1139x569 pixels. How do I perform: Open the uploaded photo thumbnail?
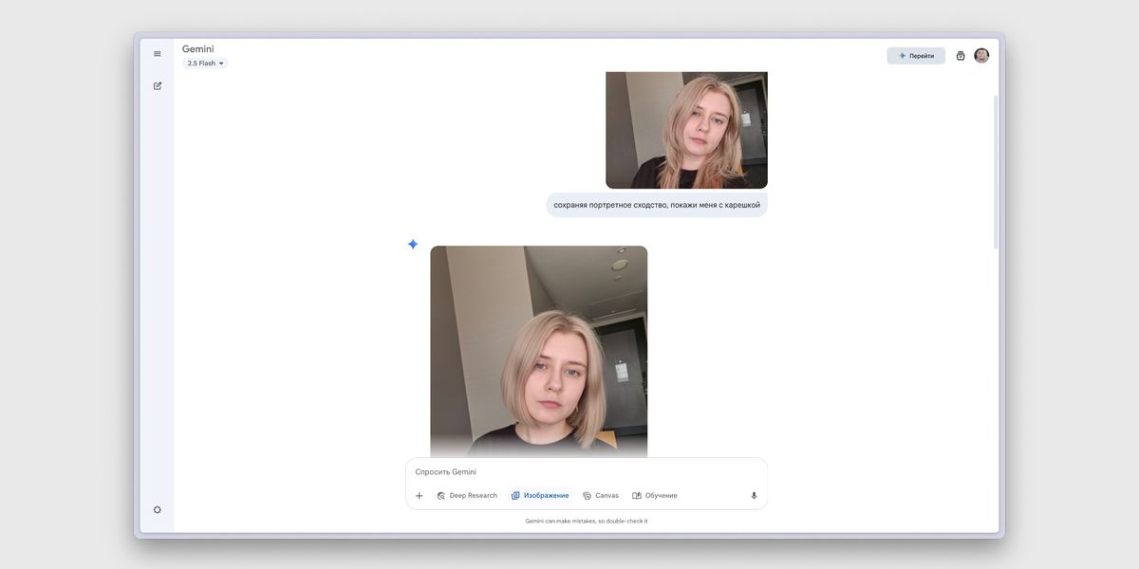(x=686, y=130)
